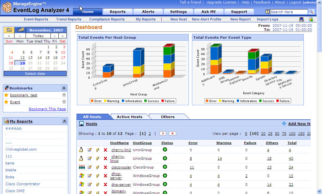Viewport: 322px width, 194px height.
Task: Open the Support tab
Action: click(x=239, y=12)
